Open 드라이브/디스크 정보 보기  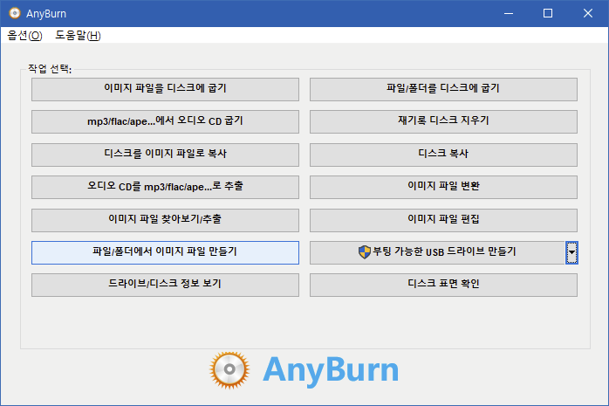[165, 285]
